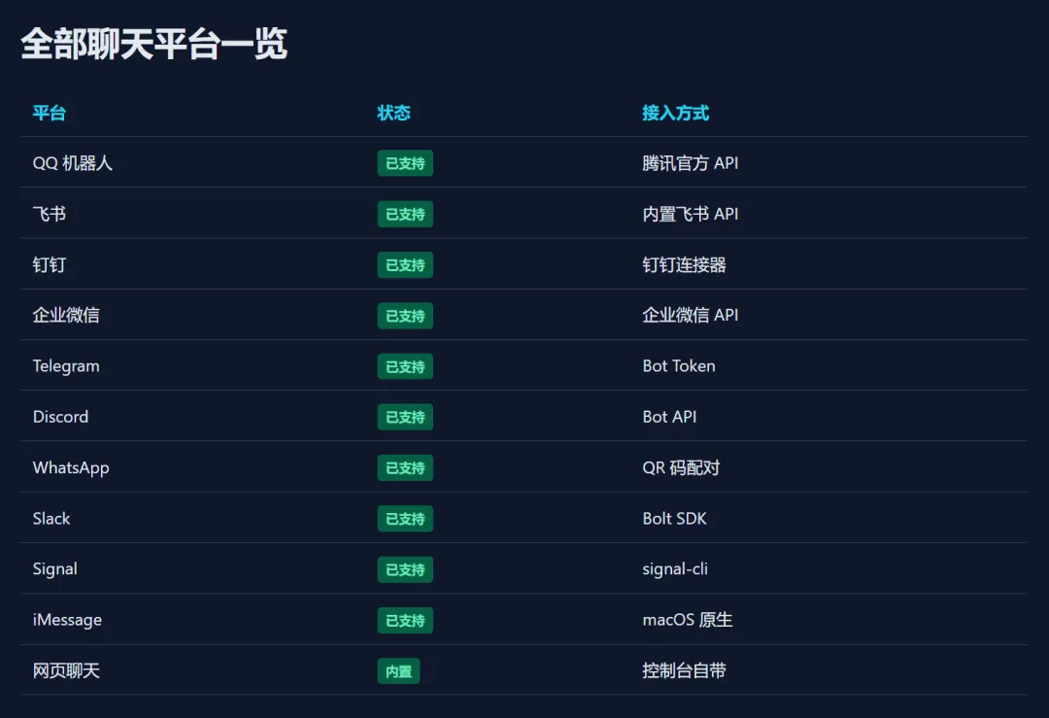
Task: Click Bolt SDK in Slack row
Action: tap(674, 519)
